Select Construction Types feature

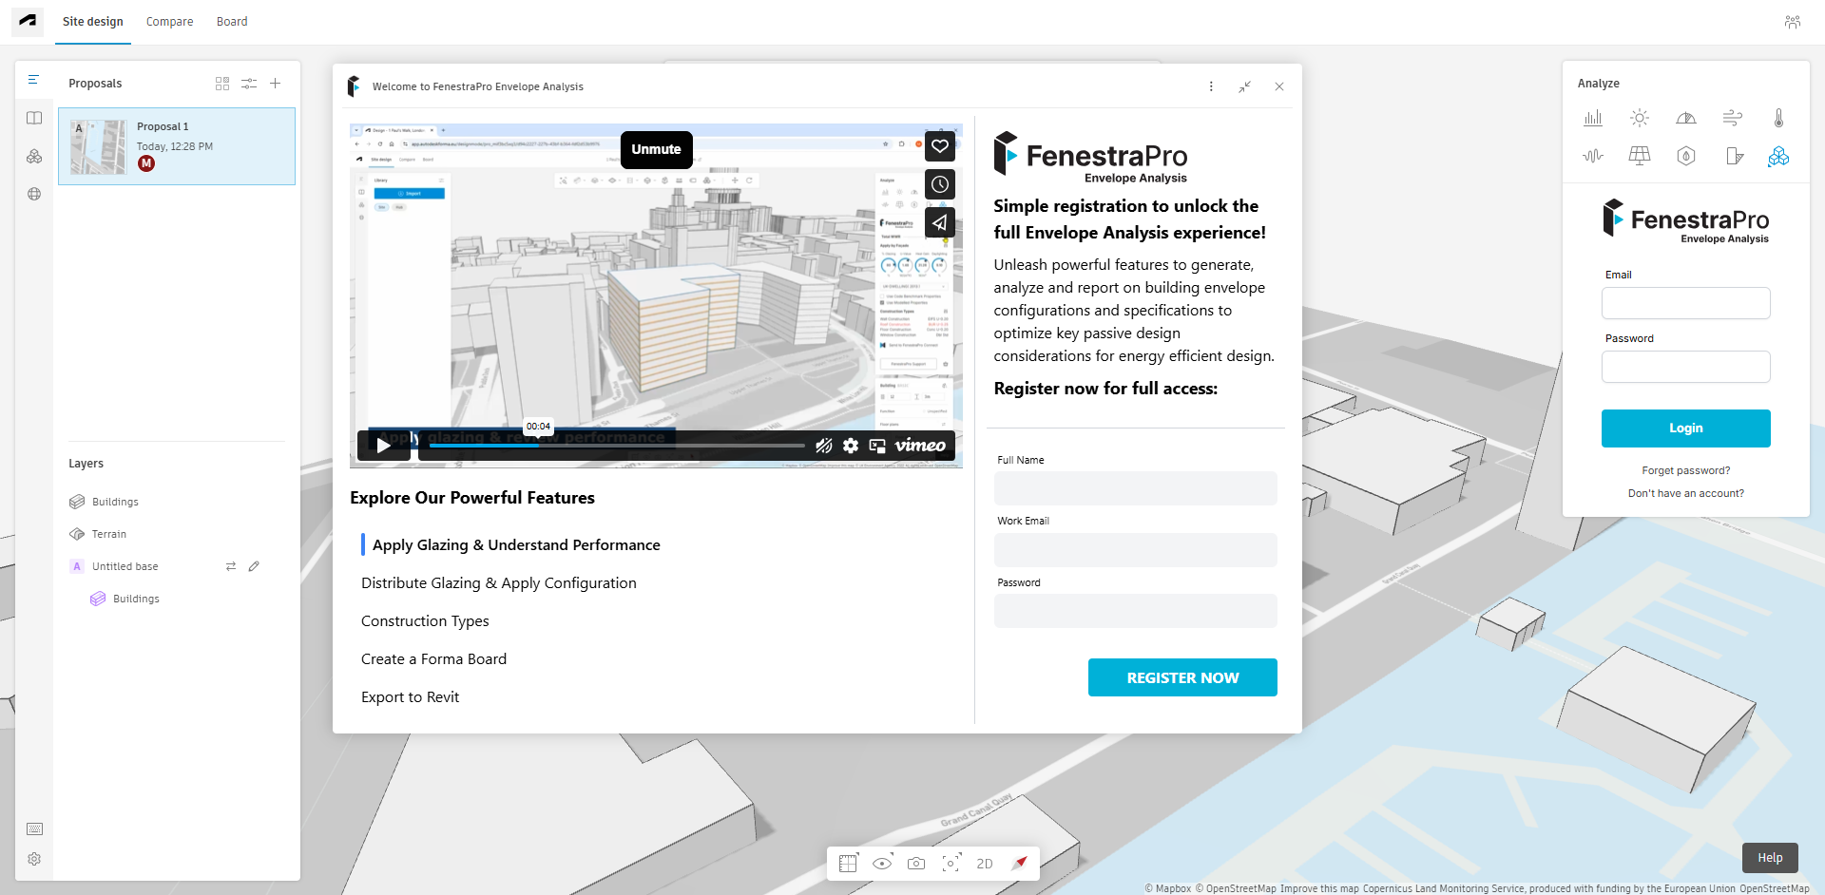pos(425,620)
